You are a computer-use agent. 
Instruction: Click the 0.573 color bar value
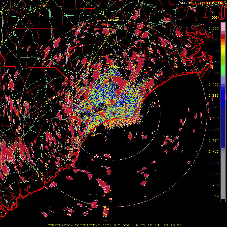[214, 118]
